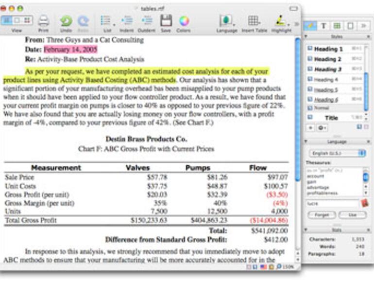Pick 'account' in the thesaurus list
The width and height of the screenshot is (374, 281).
[315, 176]
